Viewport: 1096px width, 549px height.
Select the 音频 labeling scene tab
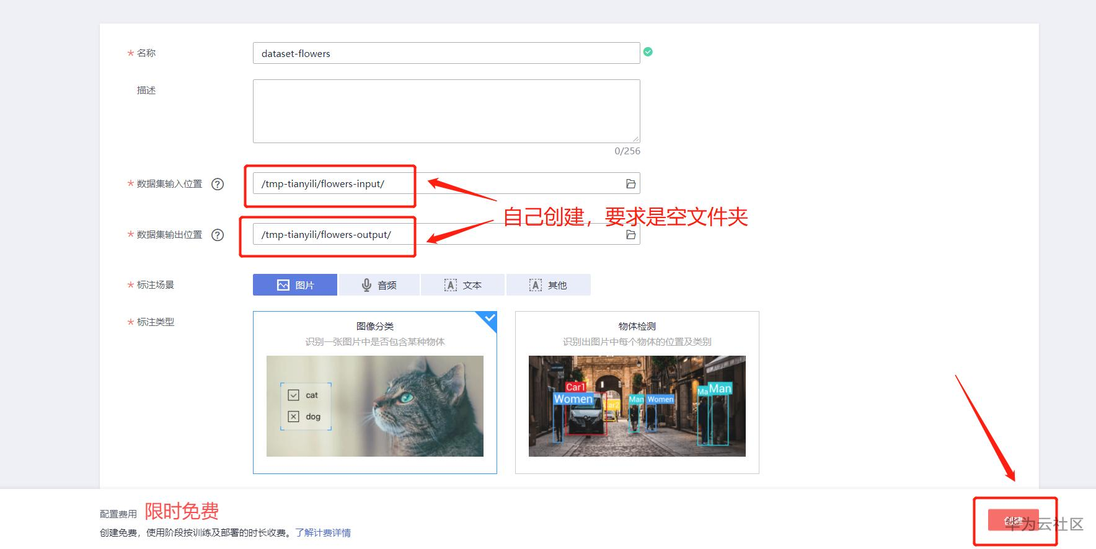[x=379, y=285]
